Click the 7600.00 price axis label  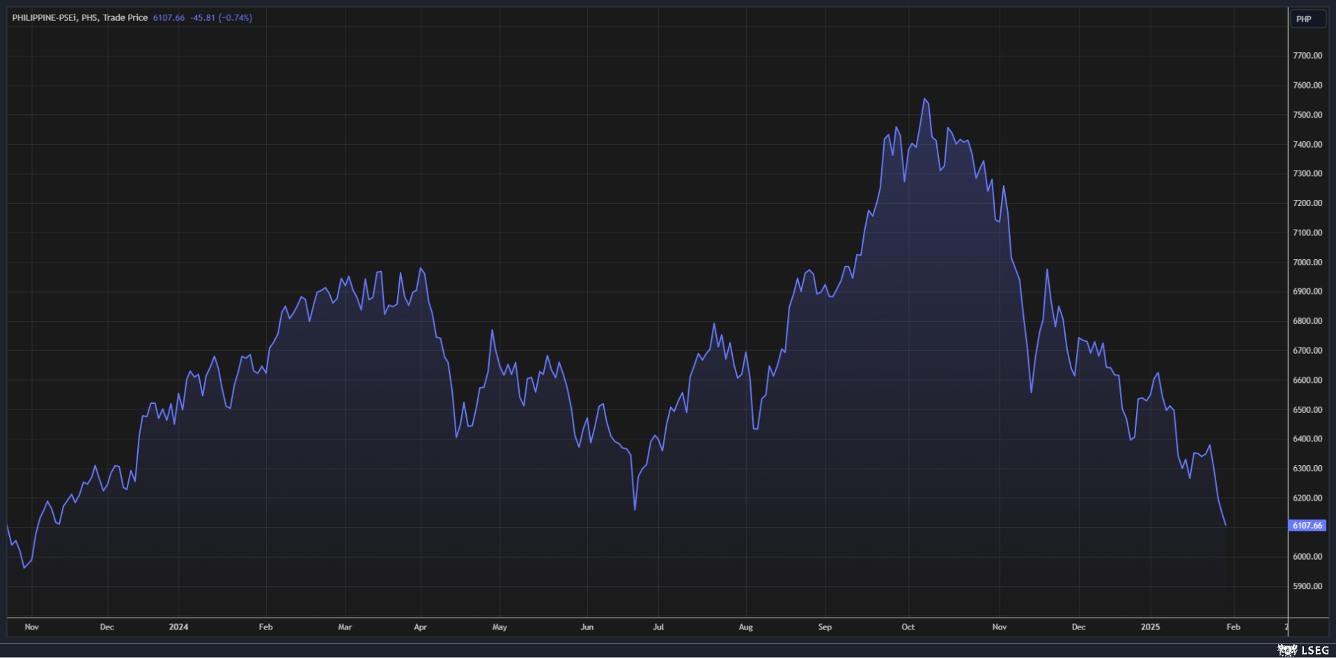(x=1307, y=85)
